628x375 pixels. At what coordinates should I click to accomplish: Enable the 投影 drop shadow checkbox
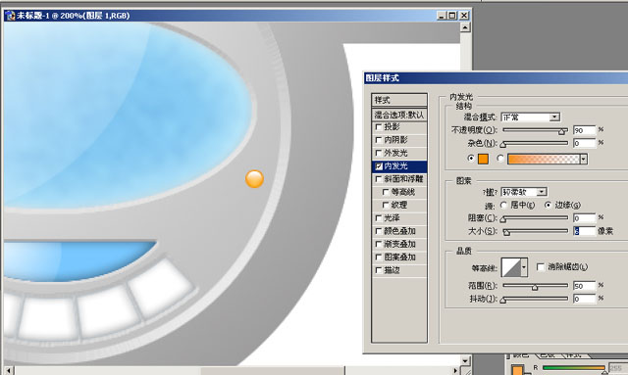coord(379,127)
